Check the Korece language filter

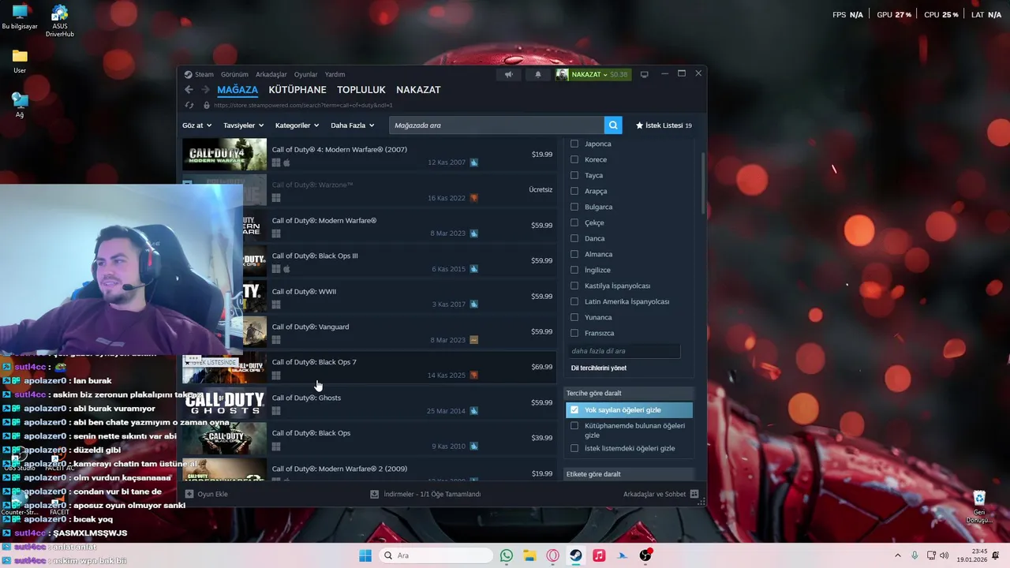pos(574,159)
